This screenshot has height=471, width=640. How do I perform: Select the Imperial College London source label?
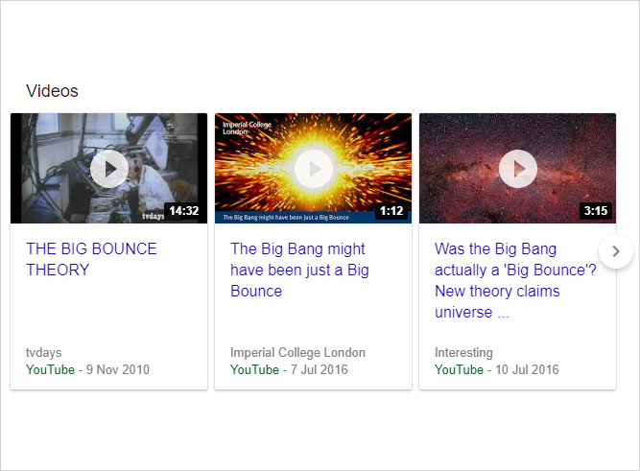297,352
